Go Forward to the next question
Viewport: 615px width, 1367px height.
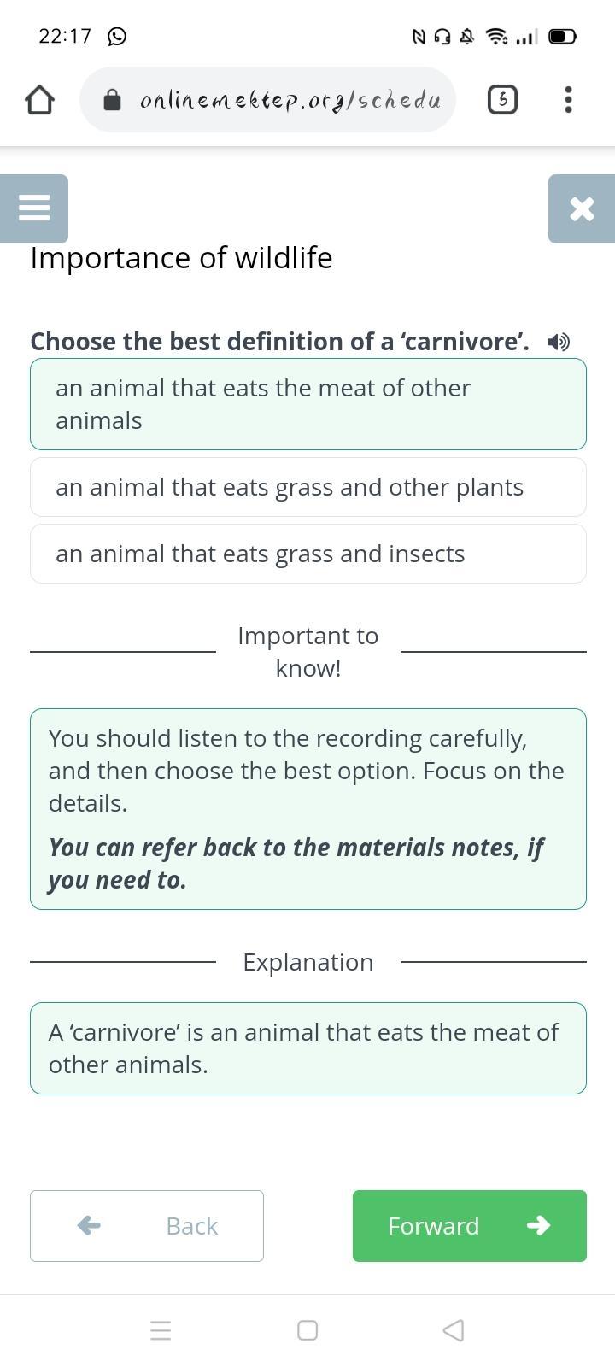(469, 1226)
